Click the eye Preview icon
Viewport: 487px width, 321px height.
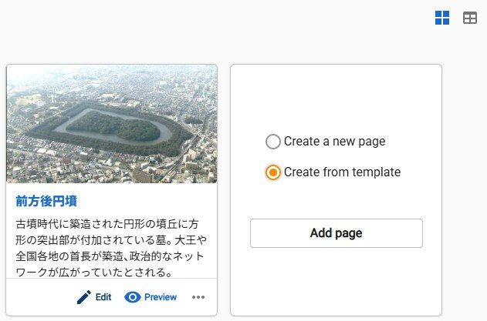(x=132, y=297)
